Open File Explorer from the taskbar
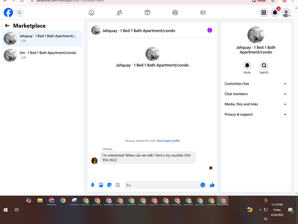This screenshot has width=298, height=224. (x=40, y=201)
